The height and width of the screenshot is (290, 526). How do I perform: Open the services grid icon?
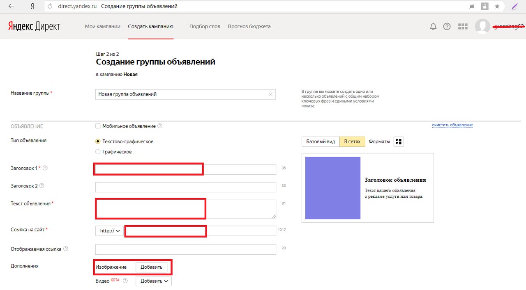(463, 27)
